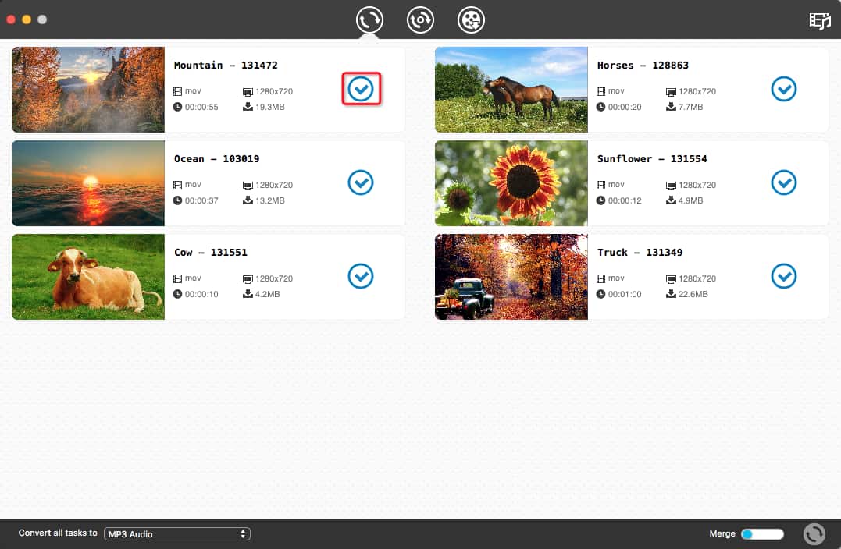
Task: Click the MP3 Audio format stepper arrows
Action: coord(243,533)
